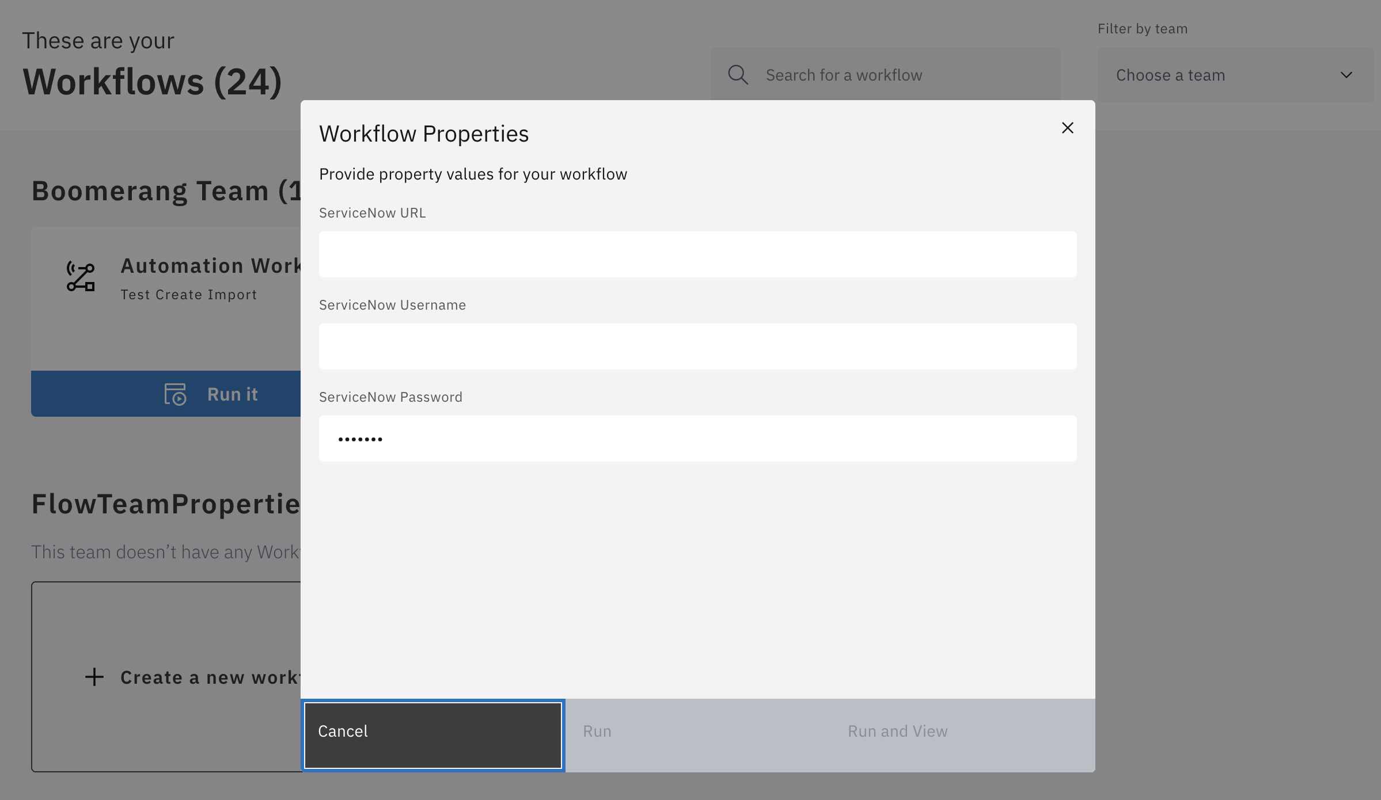Click the search magnifier icon

pos(738,75)
